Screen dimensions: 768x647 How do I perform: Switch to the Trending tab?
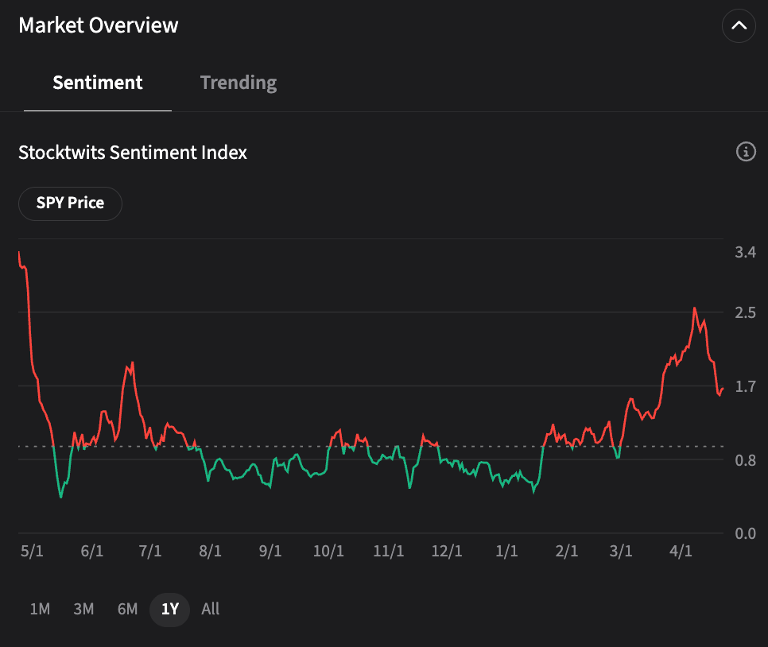pos(238,83)
